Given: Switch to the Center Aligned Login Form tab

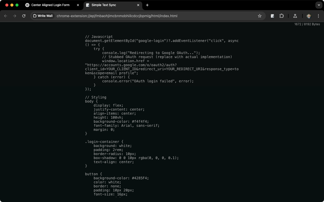Looking at the screenshot, I should 51,5.
